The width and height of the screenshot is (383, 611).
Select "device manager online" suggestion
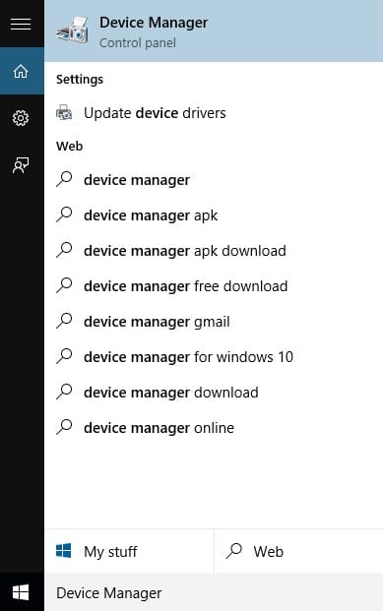(x=214, y=428)
